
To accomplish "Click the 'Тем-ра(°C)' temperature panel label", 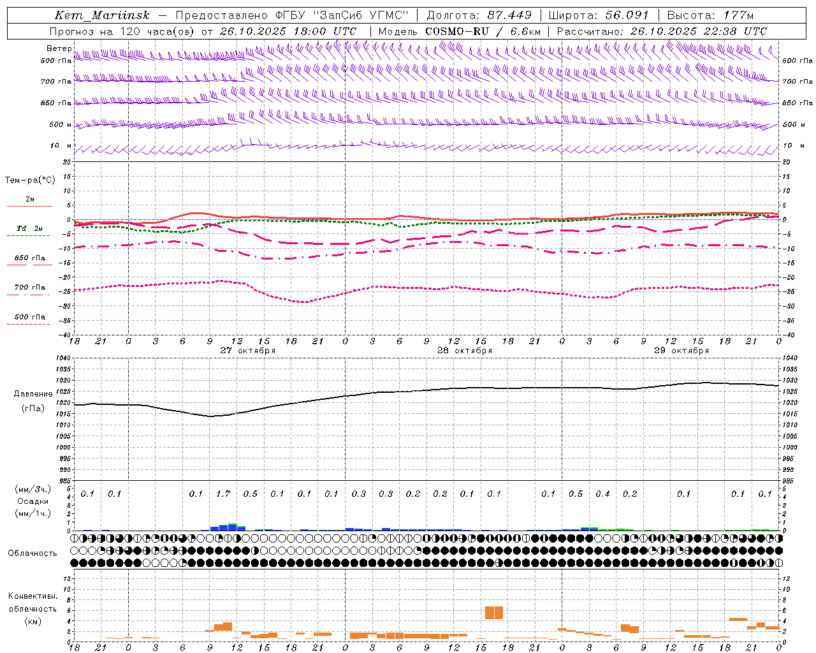I will click(30, 180).
